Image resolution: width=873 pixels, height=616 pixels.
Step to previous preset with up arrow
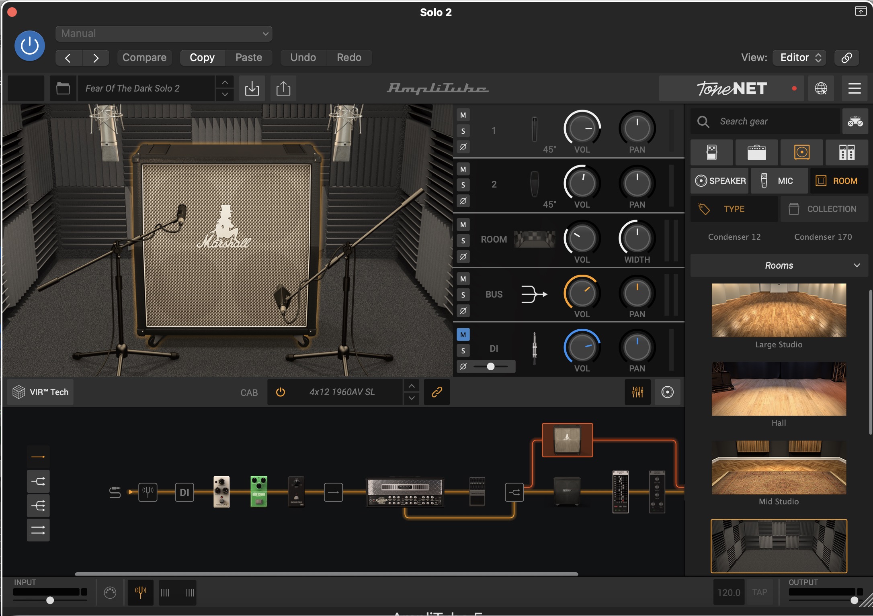click(225, 82)
